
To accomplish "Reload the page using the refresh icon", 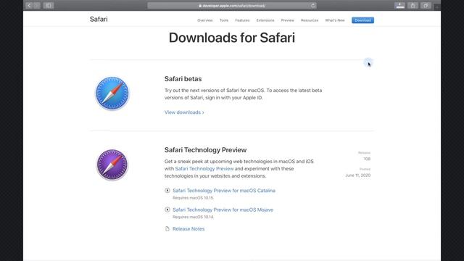I will [312, 6].
